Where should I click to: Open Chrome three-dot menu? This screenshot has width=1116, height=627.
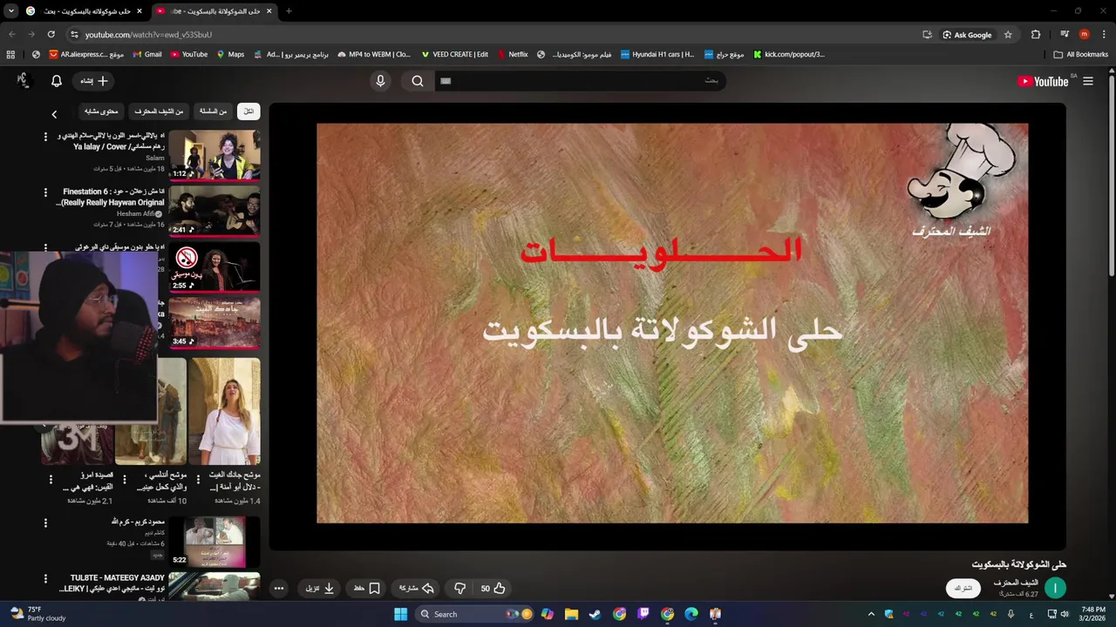pyautogui.click(x=1103, y=35)
